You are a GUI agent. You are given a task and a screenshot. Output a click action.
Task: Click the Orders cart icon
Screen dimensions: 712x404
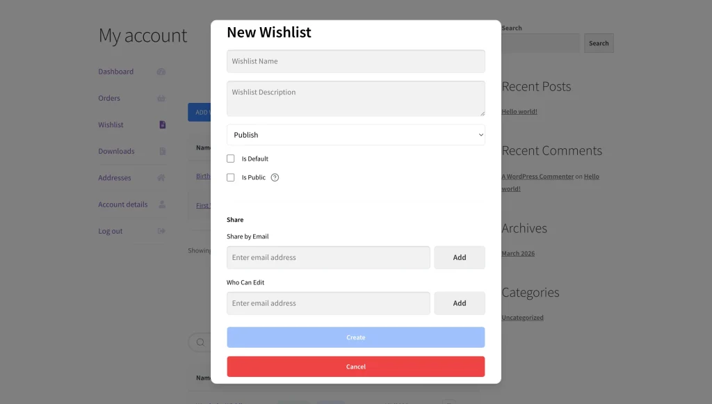161,98
